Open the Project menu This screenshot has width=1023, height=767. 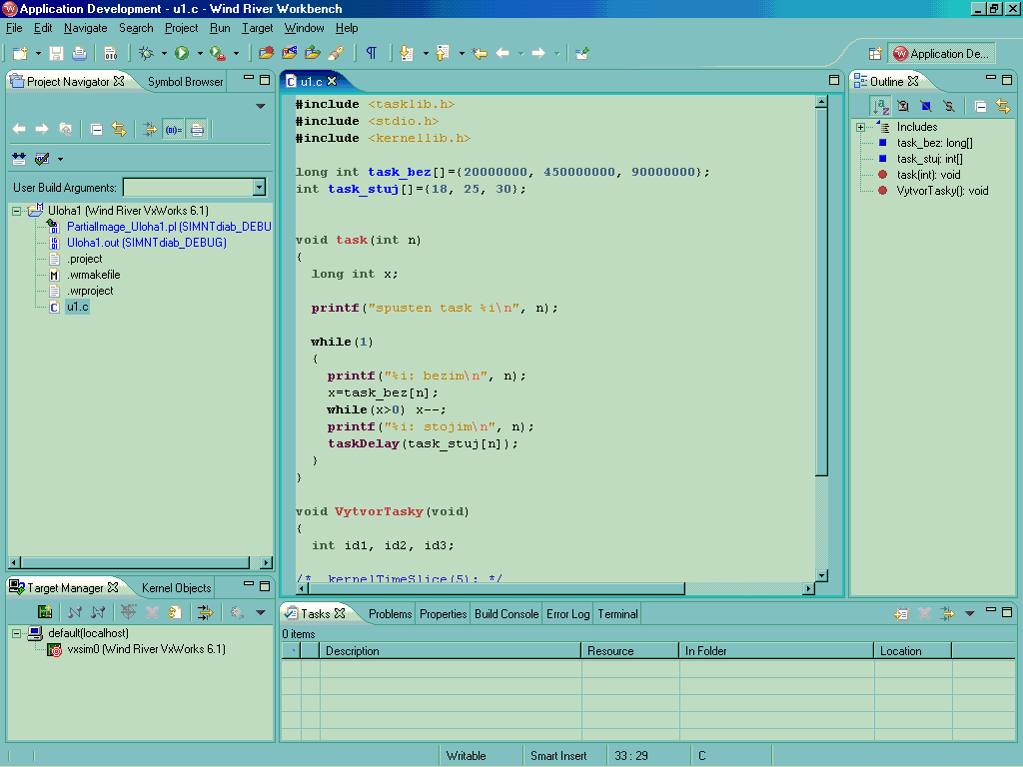pos(181,28)
